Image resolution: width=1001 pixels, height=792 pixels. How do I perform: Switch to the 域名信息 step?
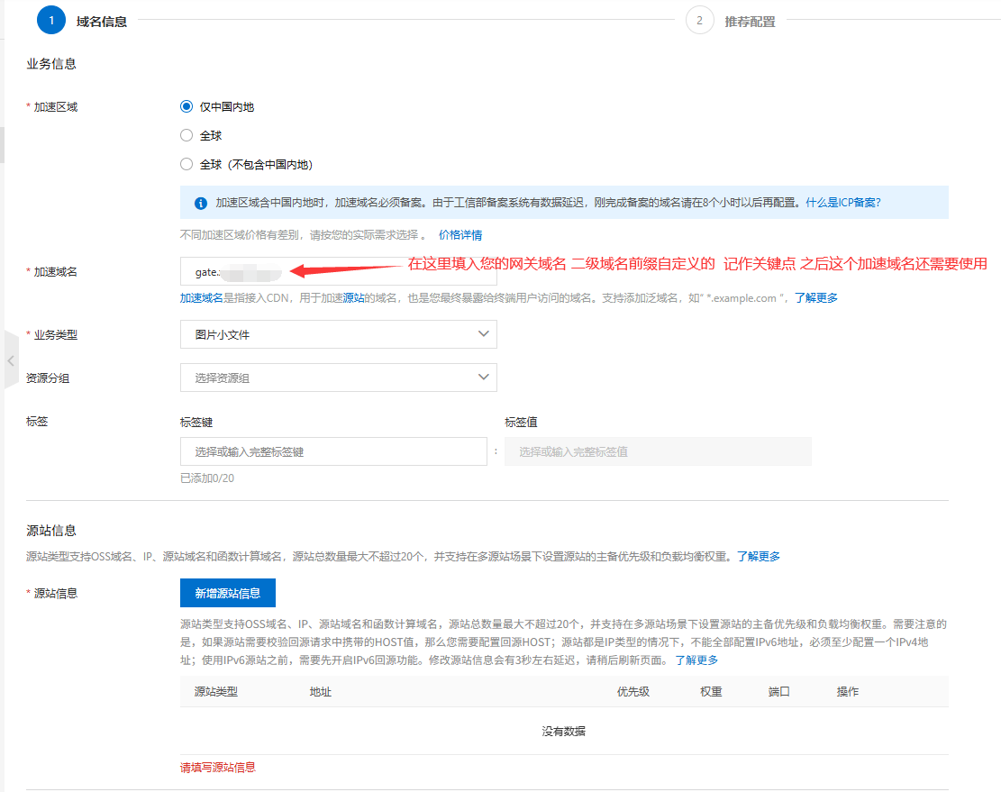click(102, 22)
